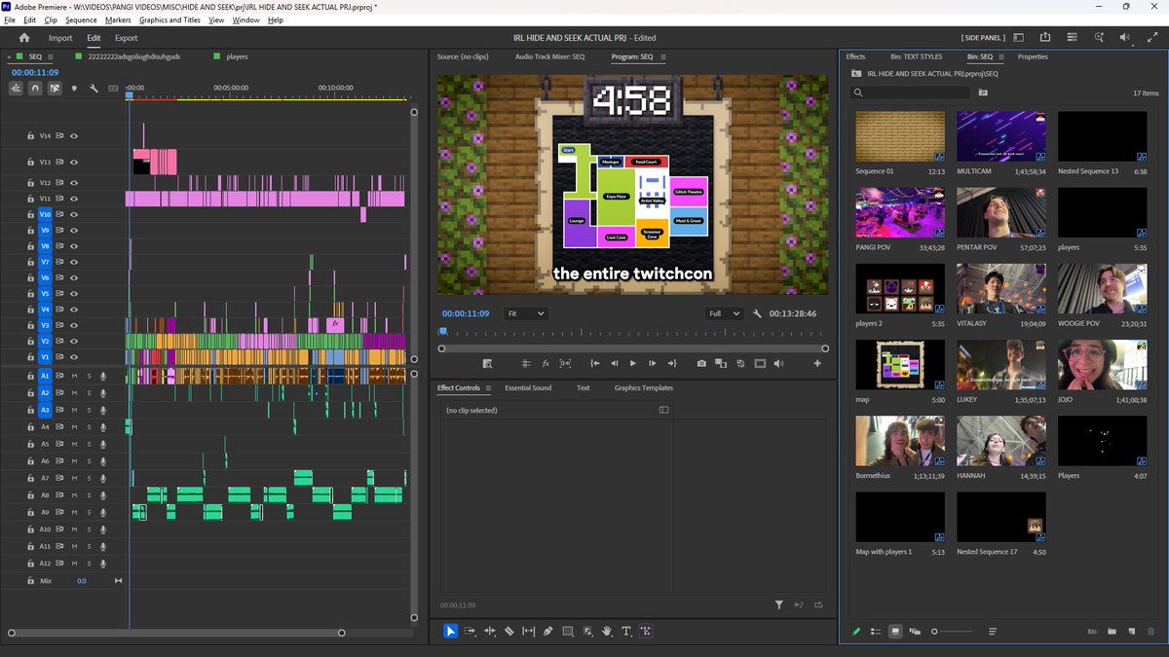Open Effect Controls panel menu
Viewport: 1169px width, 657px height.
click(x=489, y=388)
